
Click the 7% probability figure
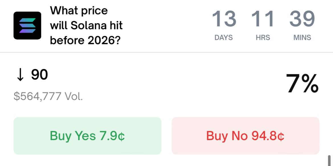coord(302,84)
